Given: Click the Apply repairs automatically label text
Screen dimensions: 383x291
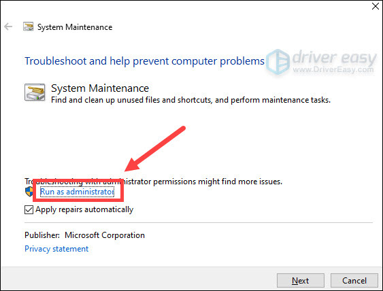Looking at the screenshot, I should coord(84,209).
